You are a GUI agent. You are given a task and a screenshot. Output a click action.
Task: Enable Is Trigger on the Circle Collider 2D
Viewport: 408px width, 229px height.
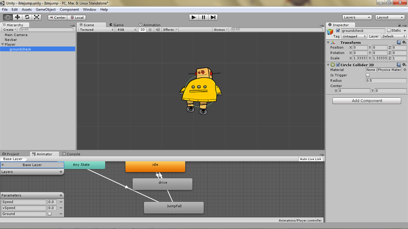[x=368, y=75]
